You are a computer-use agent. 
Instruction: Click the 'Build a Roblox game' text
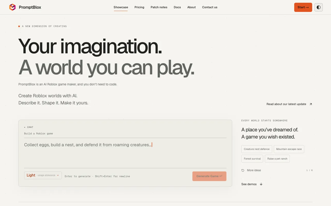click(x=39, y=134)
